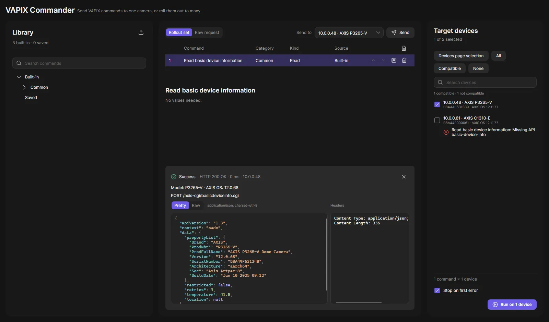Show Pretty response view
Image resolution: width=549 pixels, height=322 pixels.
coord(180,206)
